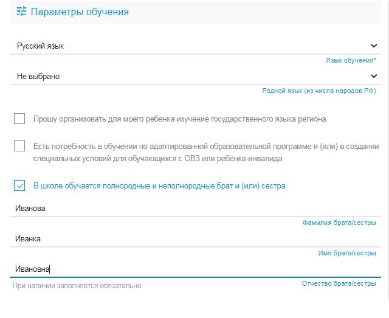Click the label Фамилия брата/сестры
Screen dimensions: 389x318
[x=339, y=223]
